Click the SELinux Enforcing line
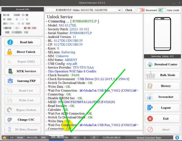 [61, 52]
